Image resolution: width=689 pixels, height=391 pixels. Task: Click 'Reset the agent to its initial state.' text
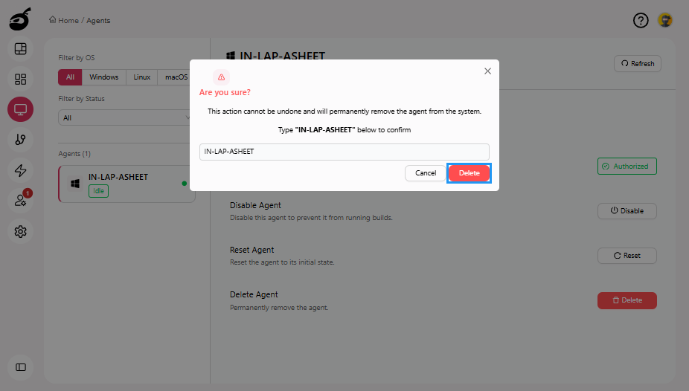[282, 262]
